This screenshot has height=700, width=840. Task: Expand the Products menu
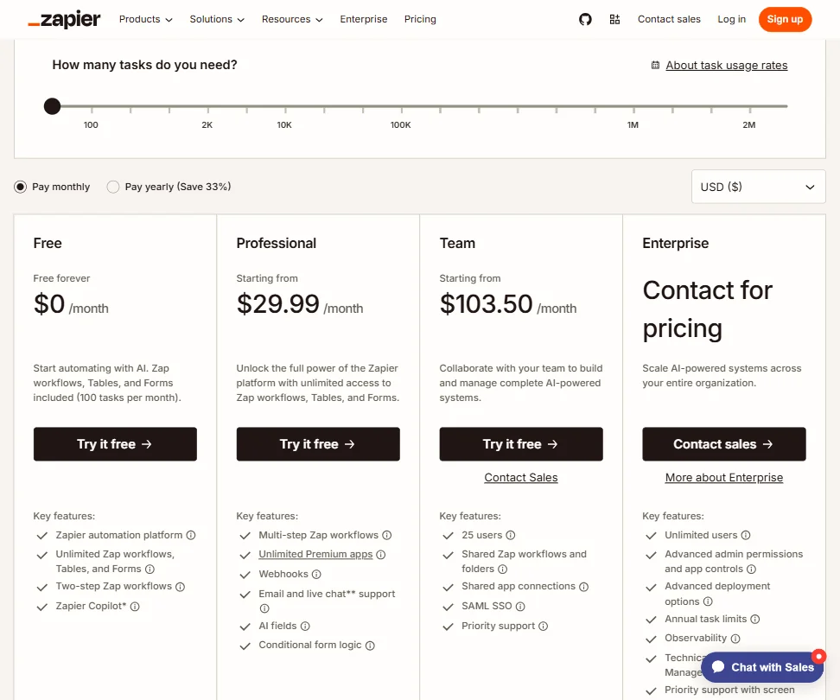coord(146,19)
